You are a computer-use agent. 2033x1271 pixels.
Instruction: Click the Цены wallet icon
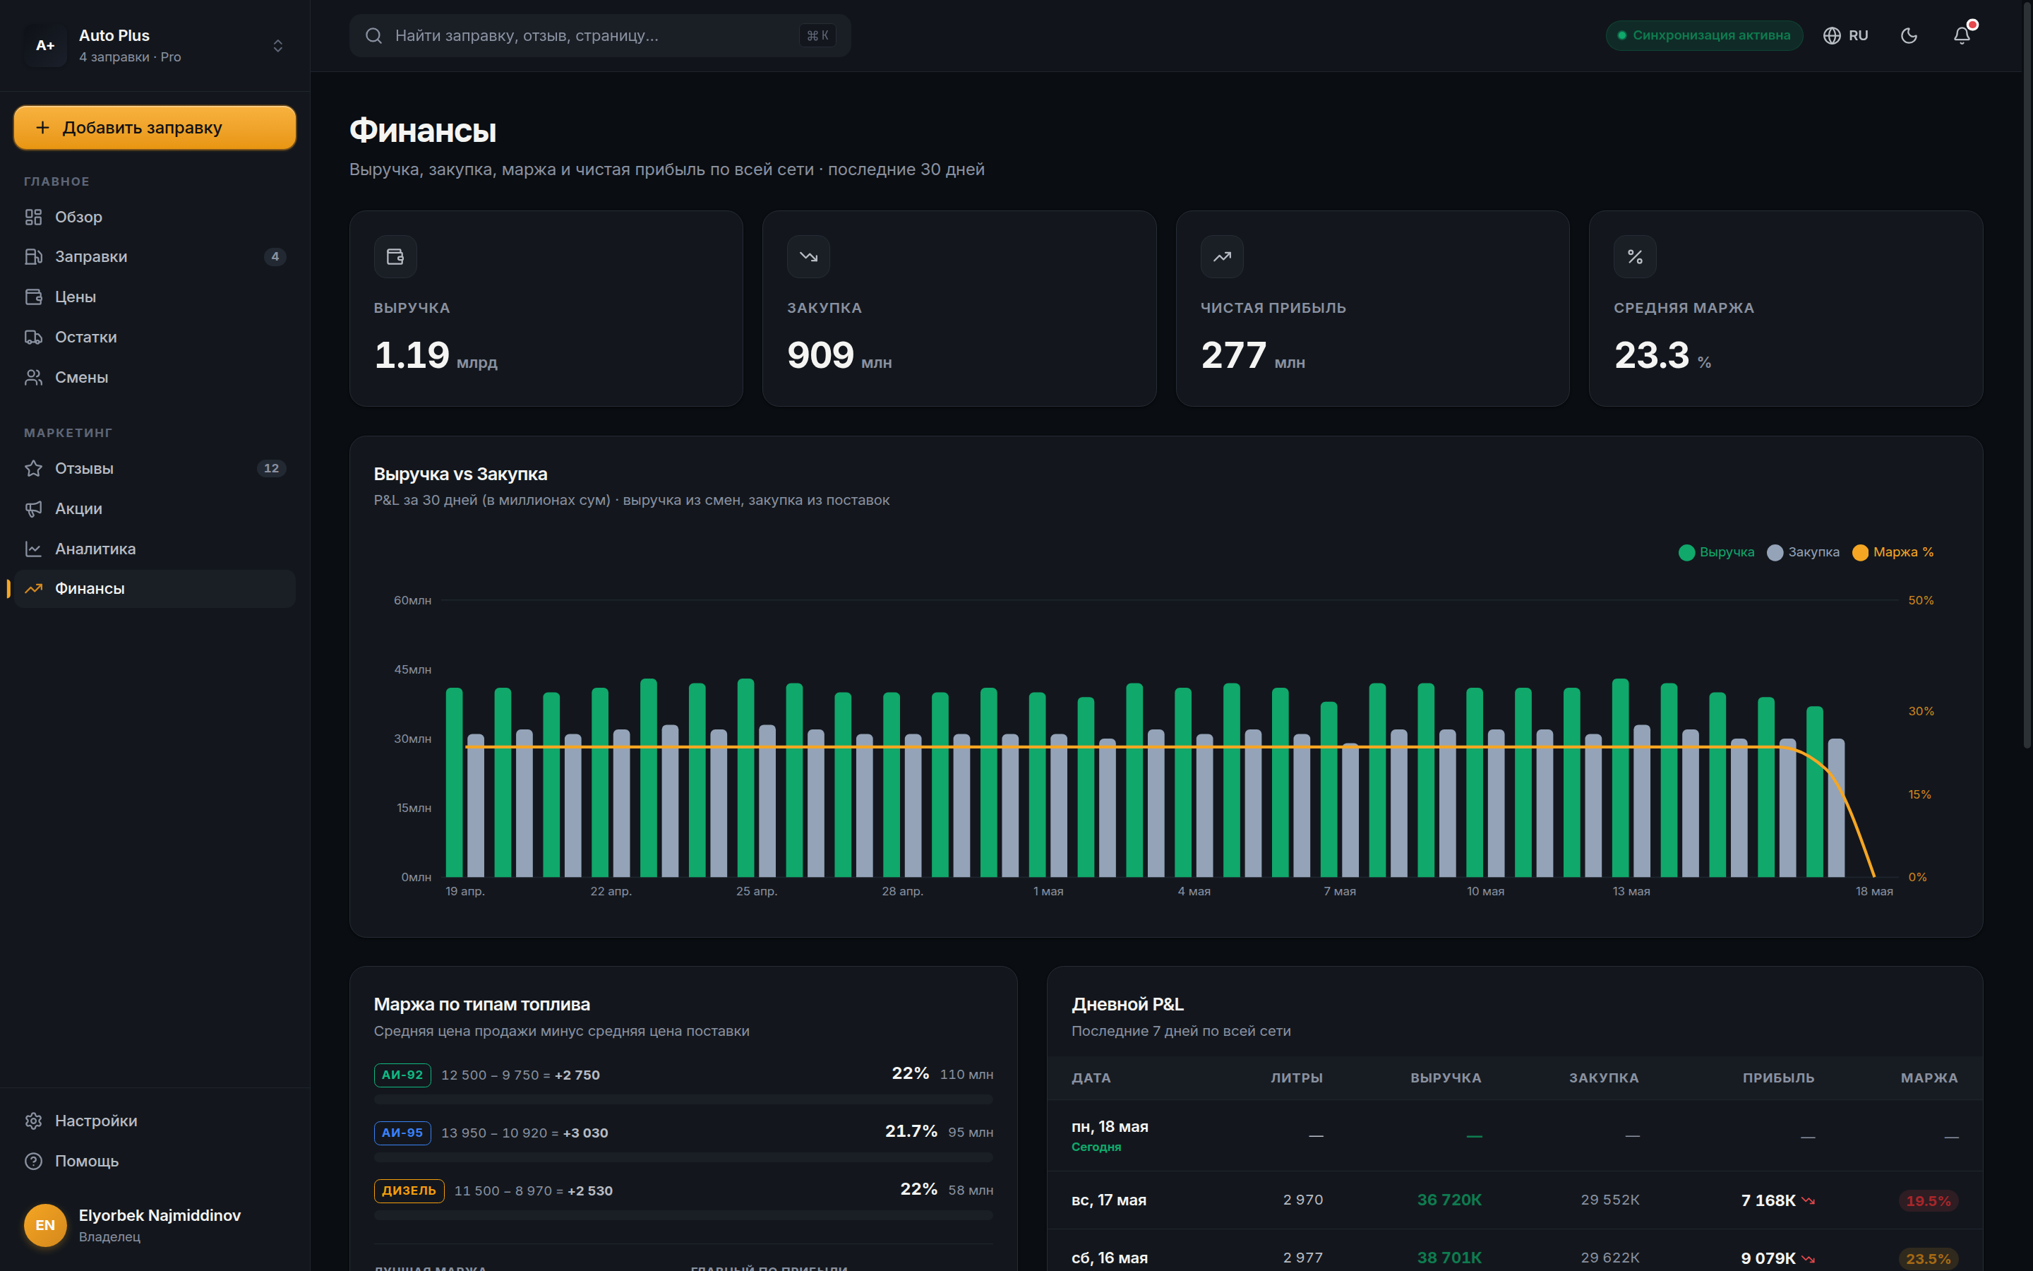(34, 297)
